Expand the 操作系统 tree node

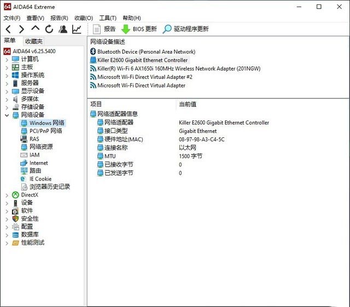pyautogui.click(x=7, y=76)
